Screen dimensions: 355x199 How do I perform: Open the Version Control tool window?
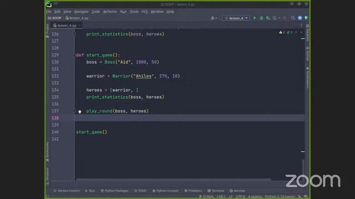click(67, 191)
